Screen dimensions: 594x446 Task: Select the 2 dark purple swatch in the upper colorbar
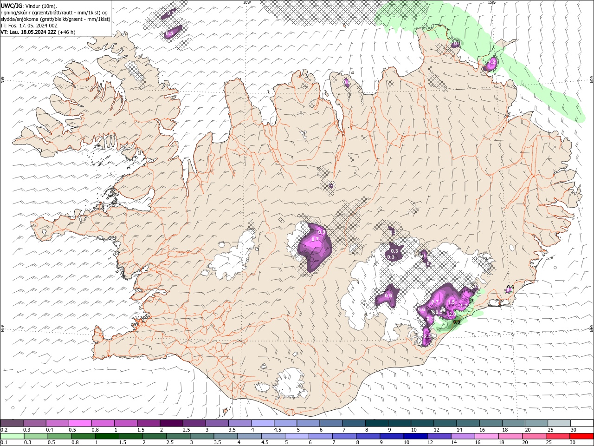point(171,423)
